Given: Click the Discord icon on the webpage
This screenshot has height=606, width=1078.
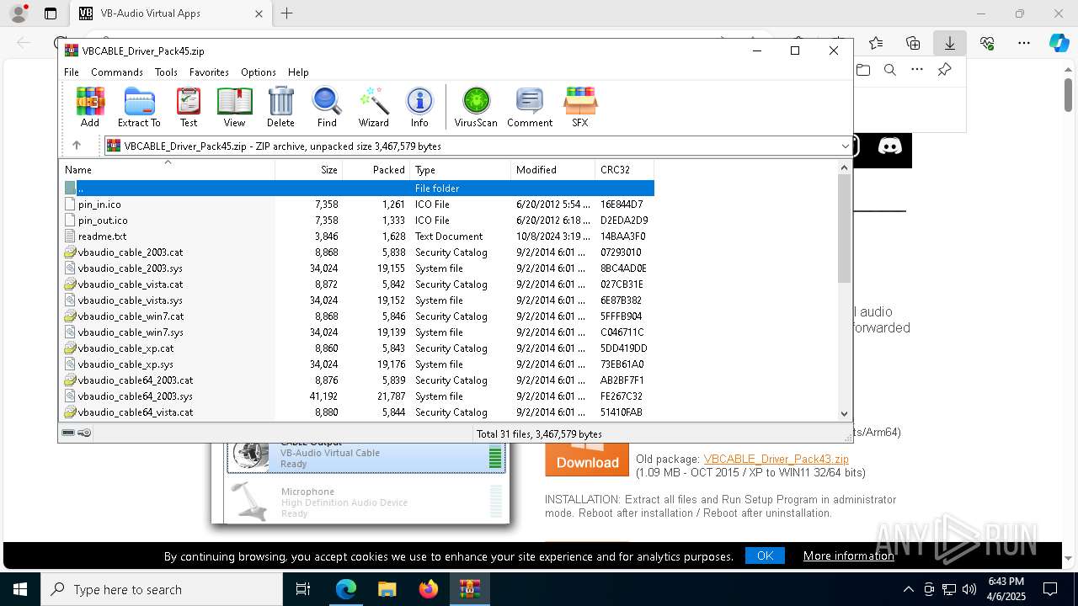Looking at the screenshot, I should coord(889,146).
